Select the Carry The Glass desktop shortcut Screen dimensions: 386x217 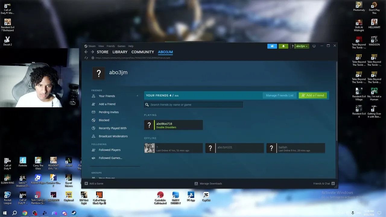click(38, 163)
